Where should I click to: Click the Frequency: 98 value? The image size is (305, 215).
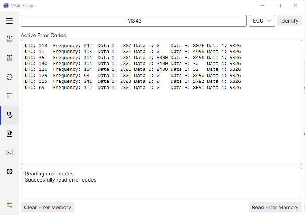click(87, 76)
